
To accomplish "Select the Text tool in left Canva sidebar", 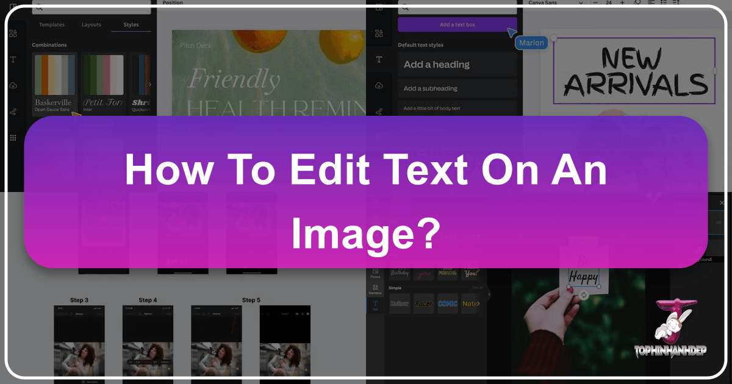I will point(13,60).
